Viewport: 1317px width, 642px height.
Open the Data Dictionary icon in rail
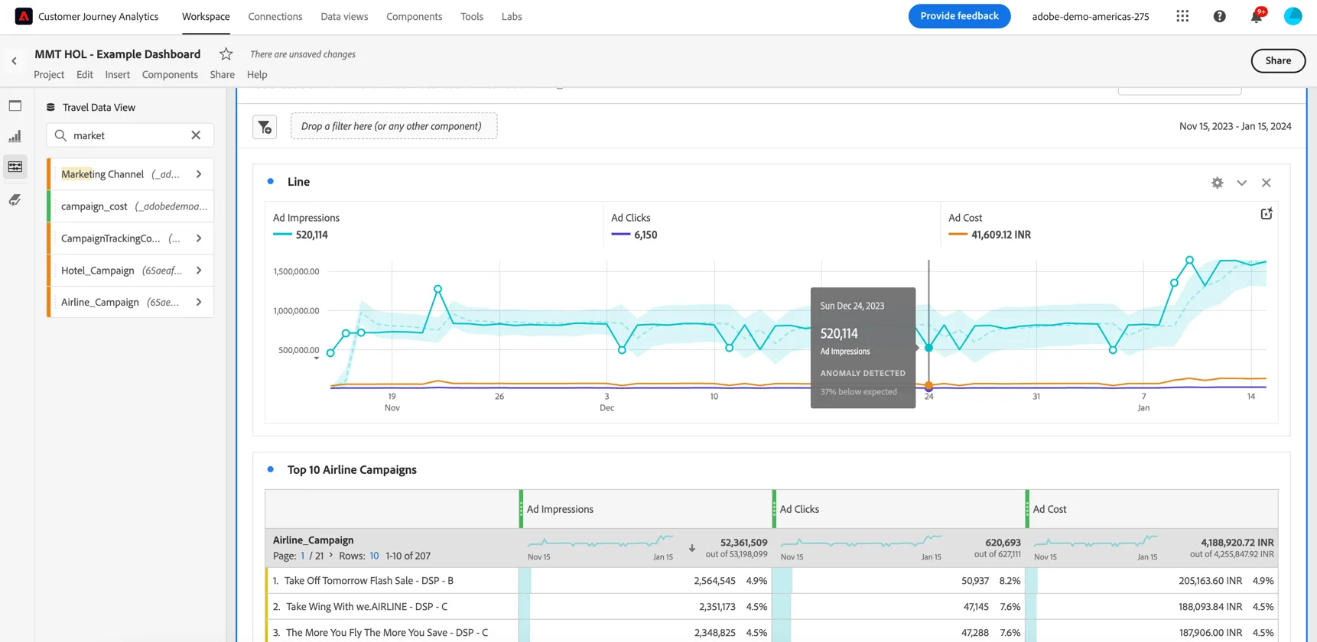pos(15,199)
